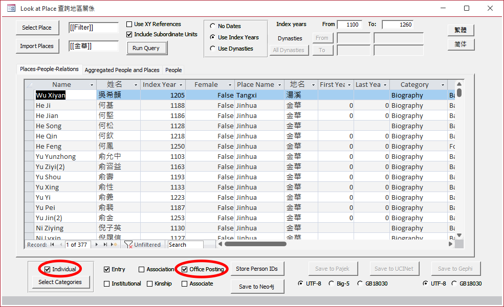Click the new blank record icon
Screen dimensions: 504x307
[x=115, y=245]
